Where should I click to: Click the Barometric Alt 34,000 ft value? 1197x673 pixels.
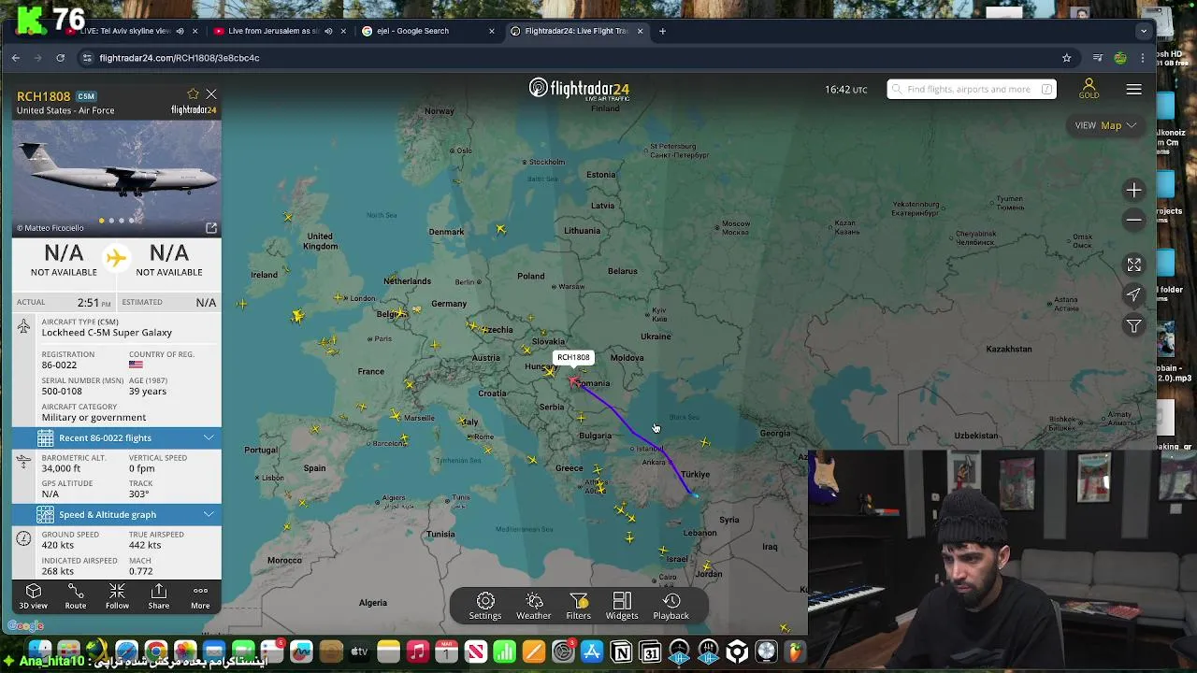pos(61,468)
